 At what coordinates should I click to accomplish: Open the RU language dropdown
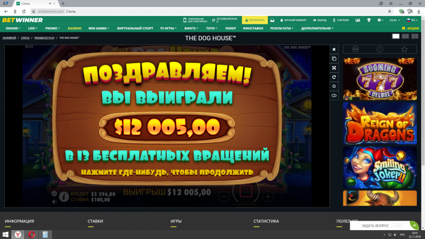[412, 20]
